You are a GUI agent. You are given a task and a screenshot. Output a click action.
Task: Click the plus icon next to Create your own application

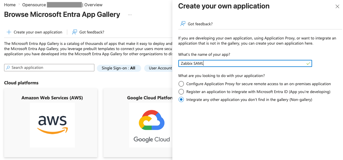[8, 32]
